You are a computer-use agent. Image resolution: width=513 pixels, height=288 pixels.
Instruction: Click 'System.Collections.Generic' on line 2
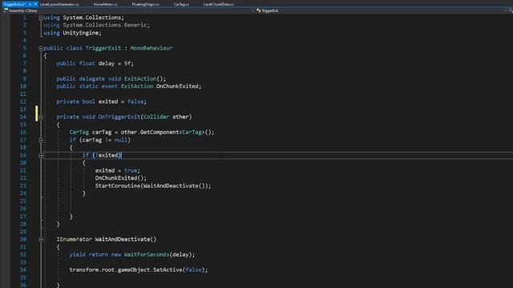pyautogui.click(x=105, y=25)
